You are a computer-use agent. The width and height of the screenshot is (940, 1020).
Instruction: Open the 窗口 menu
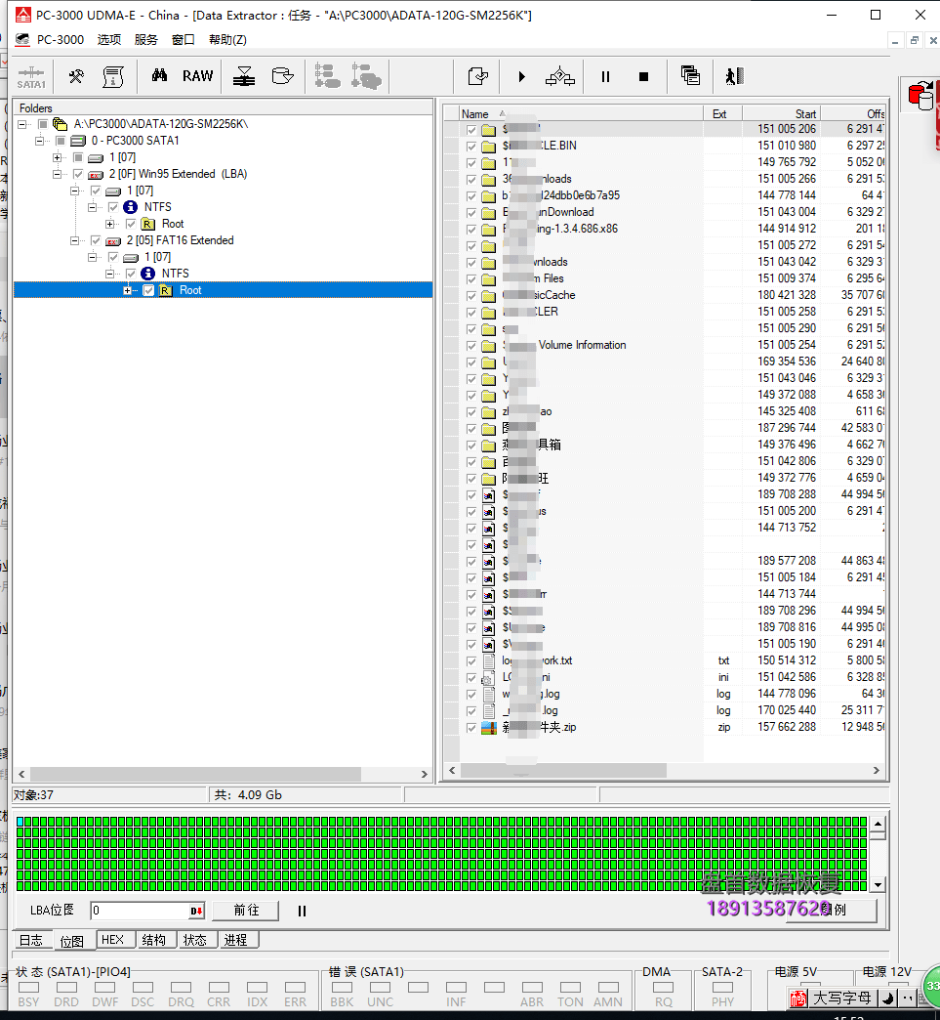(184, 40)
